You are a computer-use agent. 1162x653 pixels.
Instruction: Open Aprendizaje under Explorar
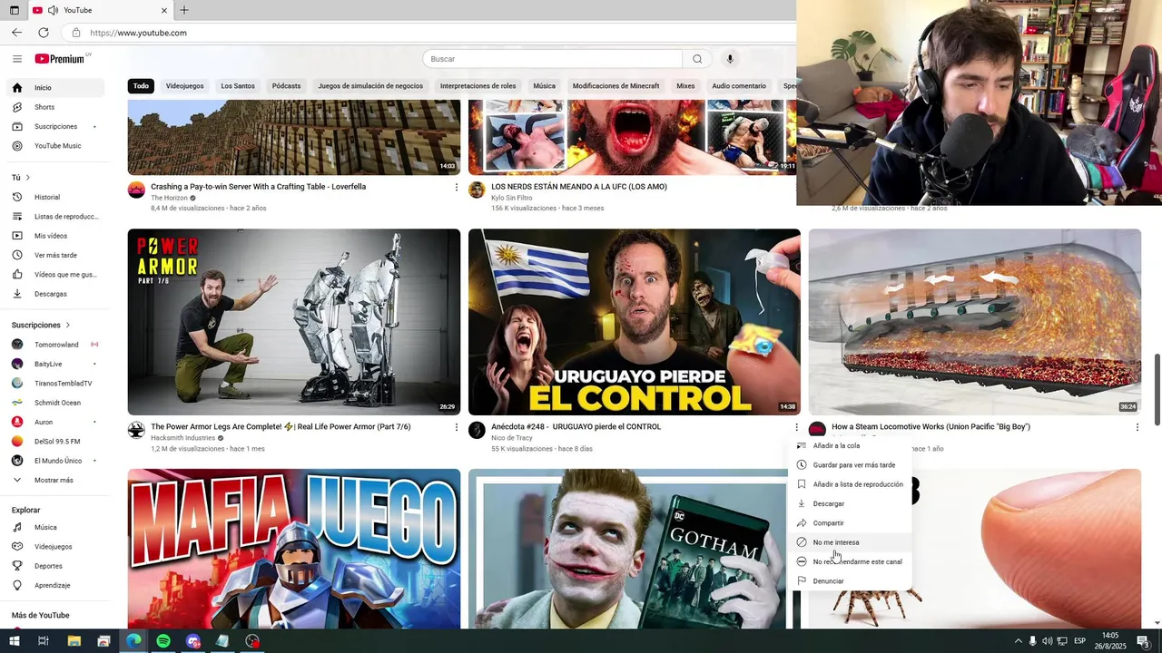[x=55, y=585]
